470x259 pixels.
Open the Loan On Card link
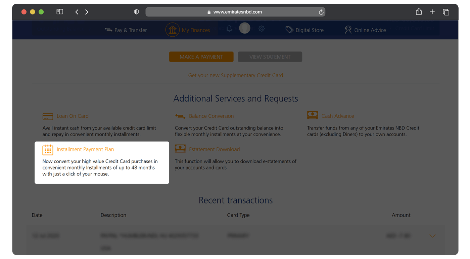click(73, 116)
